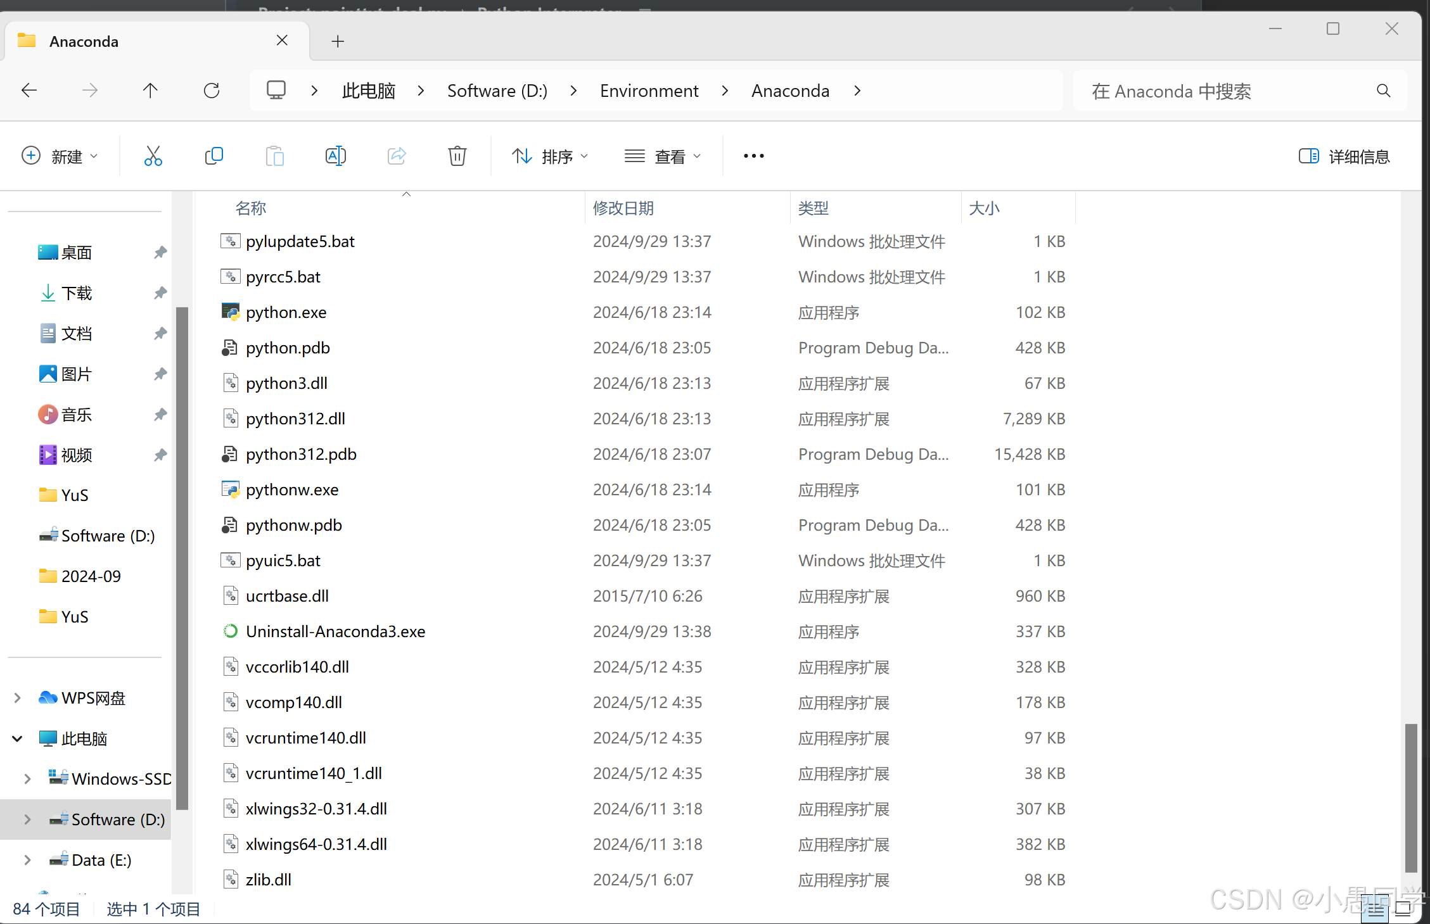Go up one folder level
The height and width of the screenshot is (924, 1430).
click(150, 91)
